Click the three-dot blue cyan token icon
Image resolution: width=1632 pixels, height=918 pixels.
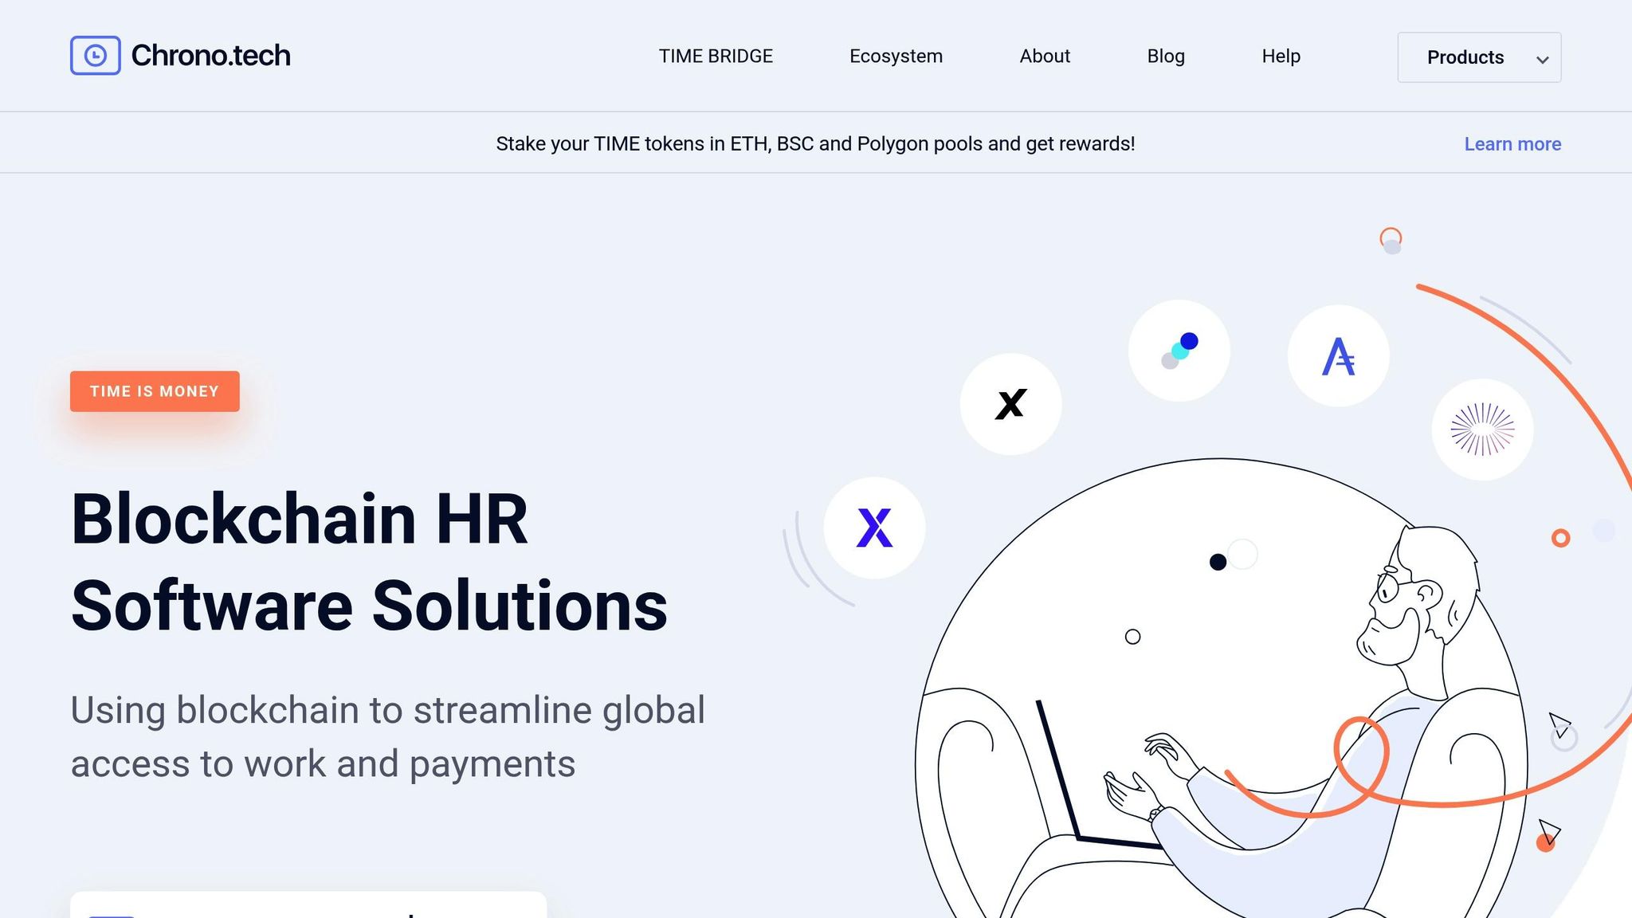[1179, 351]
